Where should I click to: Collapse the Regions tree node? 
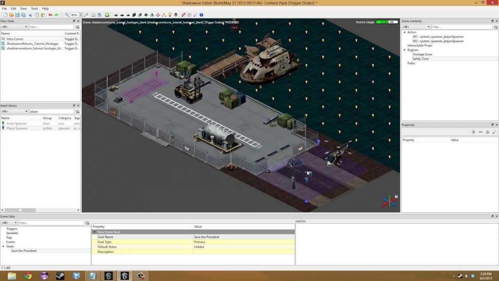coord(404,50)
